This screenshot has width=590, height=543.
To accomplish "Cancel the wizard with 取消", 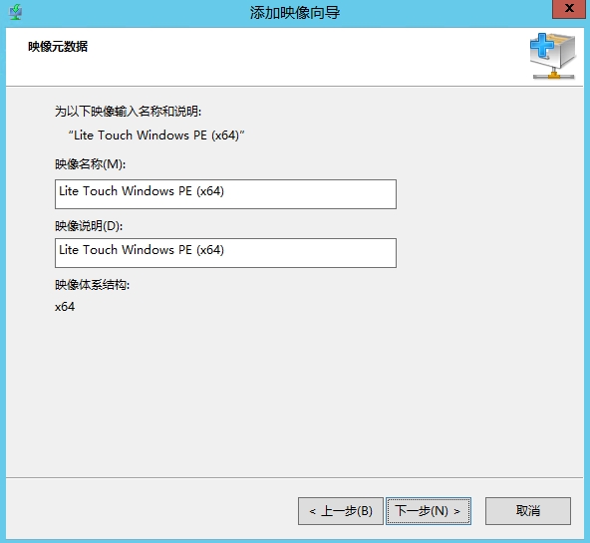I will click(528, 511).
